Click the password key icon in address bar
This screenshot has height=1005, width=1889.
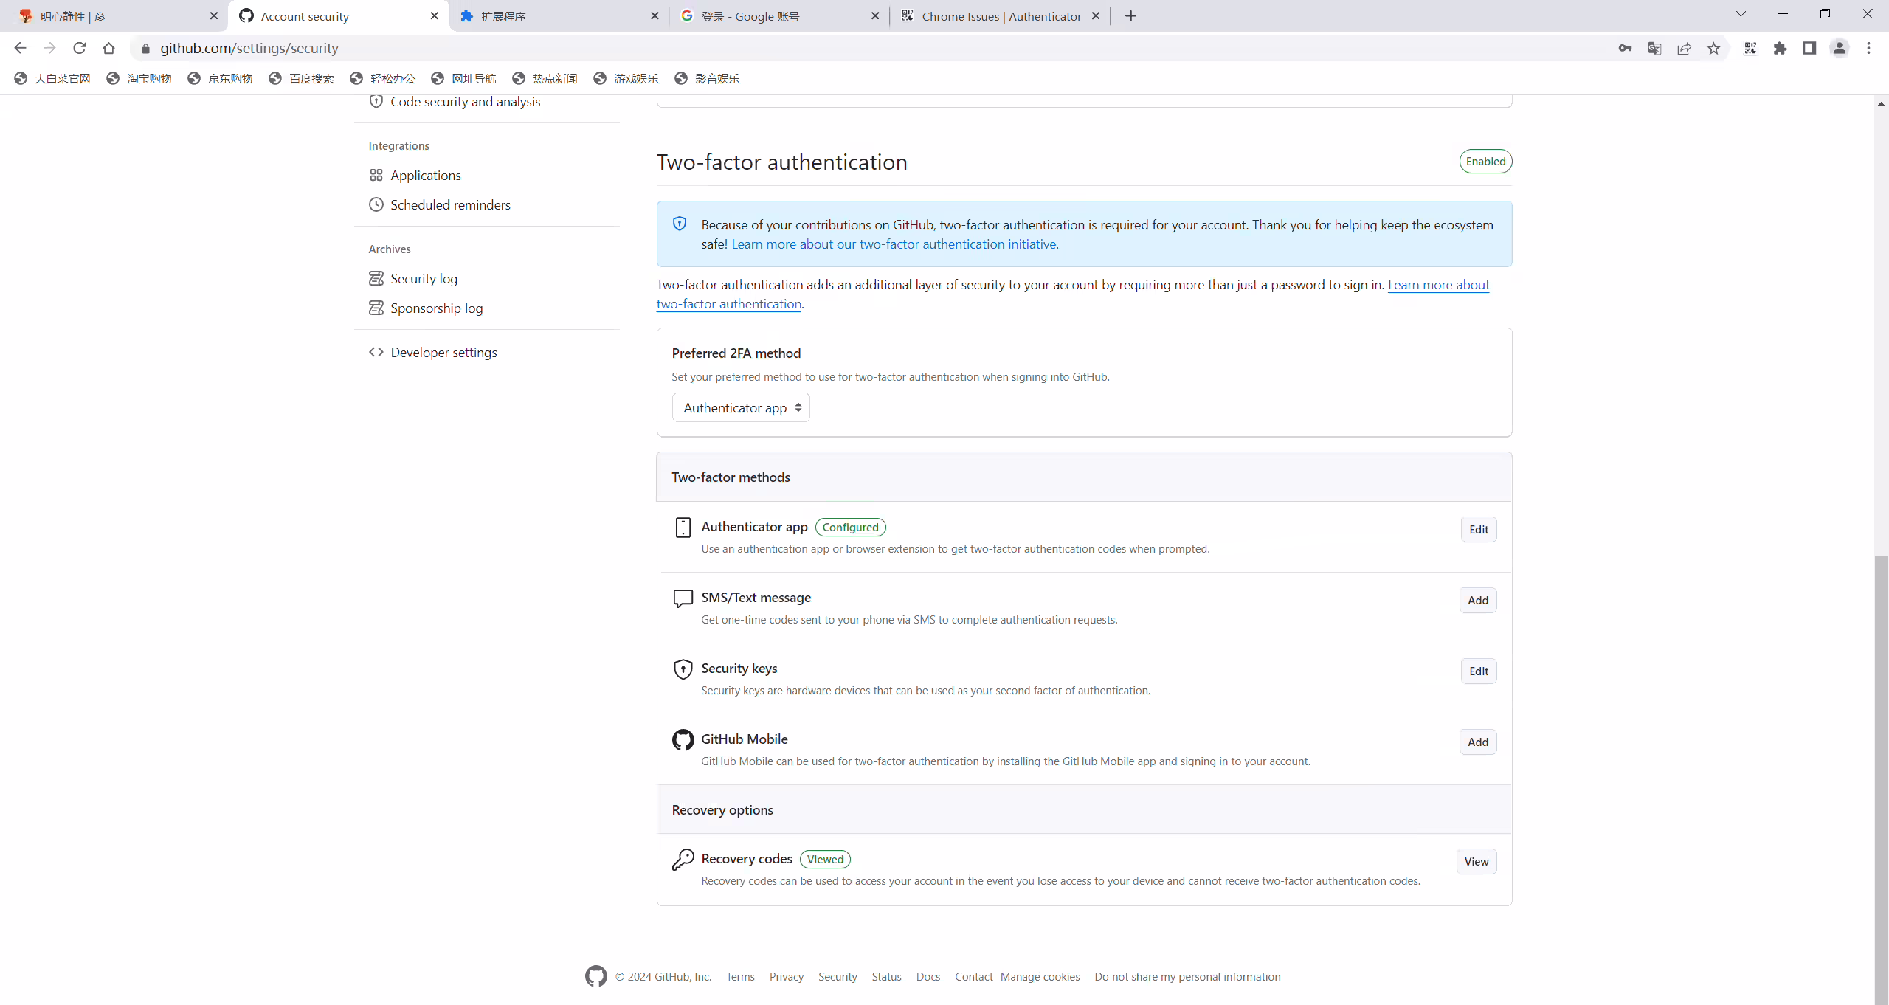(x=1625, y=48)
